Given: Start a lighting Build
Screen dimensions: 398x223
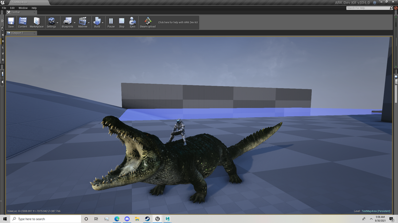Looking at the screenshot, I should pyautogui.click(x=97, y=22).
